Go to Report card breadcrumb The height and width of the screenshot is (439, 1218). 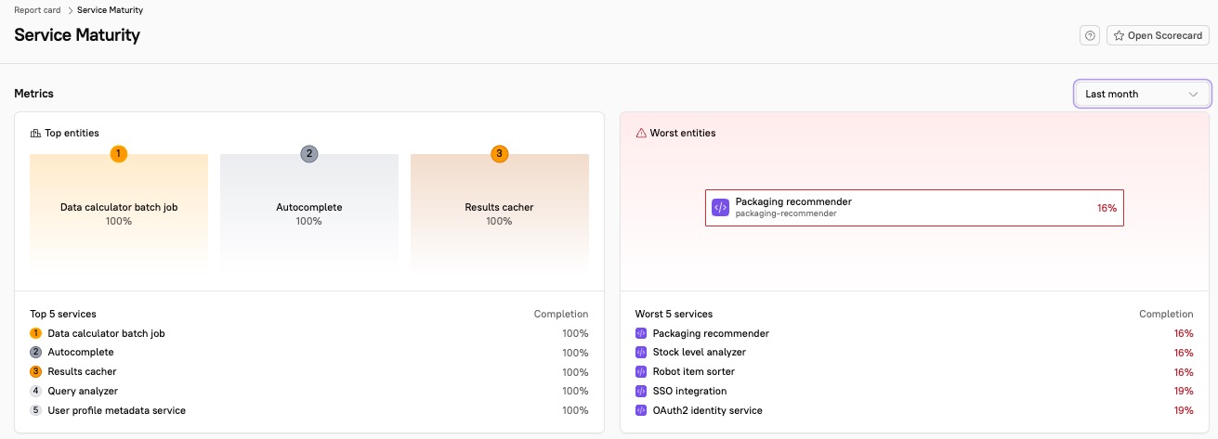click(37, 10)
